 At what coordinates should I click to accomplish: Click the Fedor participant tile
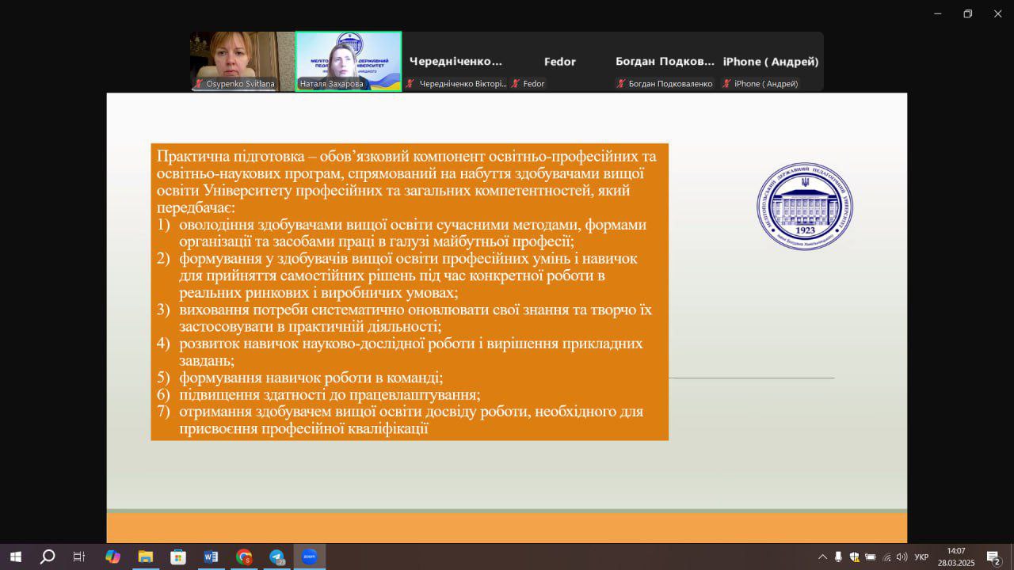559,62
